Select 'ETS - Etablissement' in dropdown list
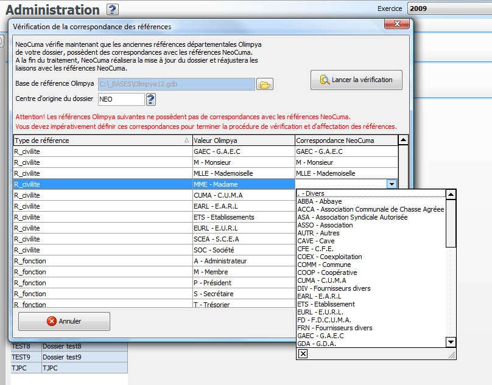 (371, 304)
